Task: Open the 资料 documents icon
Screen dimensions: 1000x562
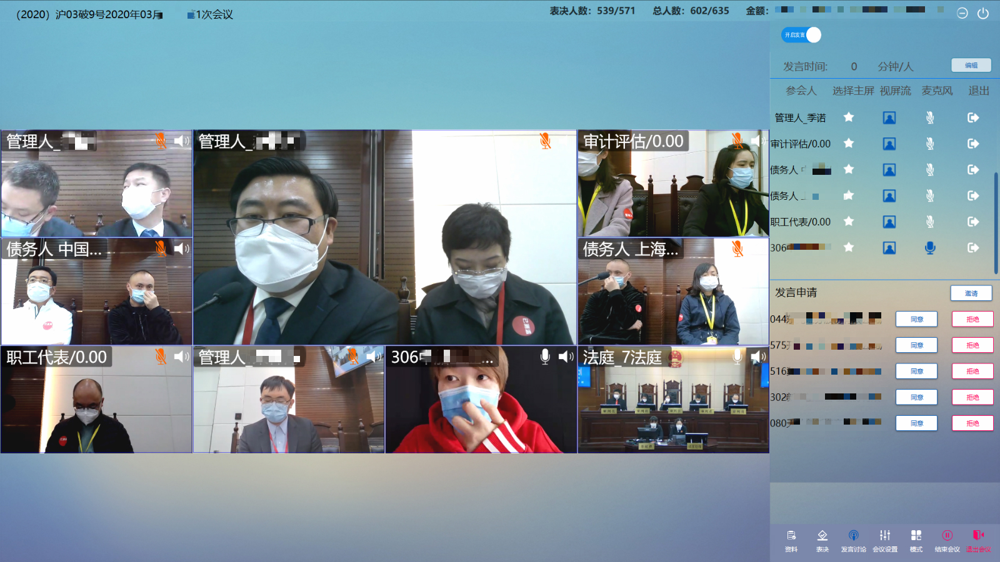Action: pos(791,540)
